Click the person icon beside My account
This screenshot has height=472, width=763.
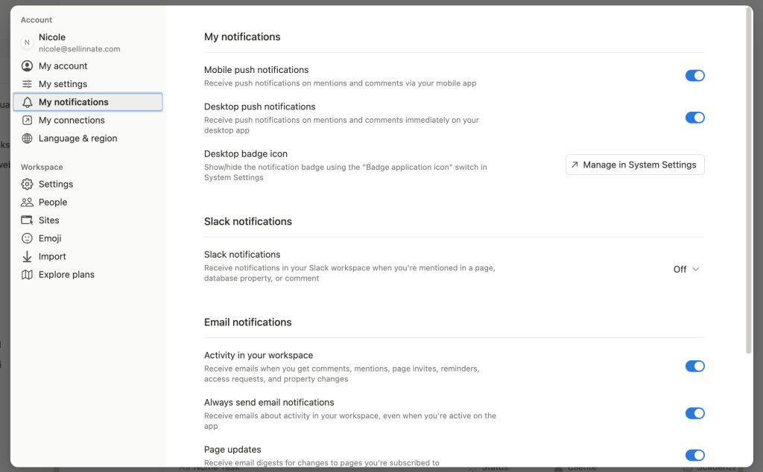coord(28,66)
